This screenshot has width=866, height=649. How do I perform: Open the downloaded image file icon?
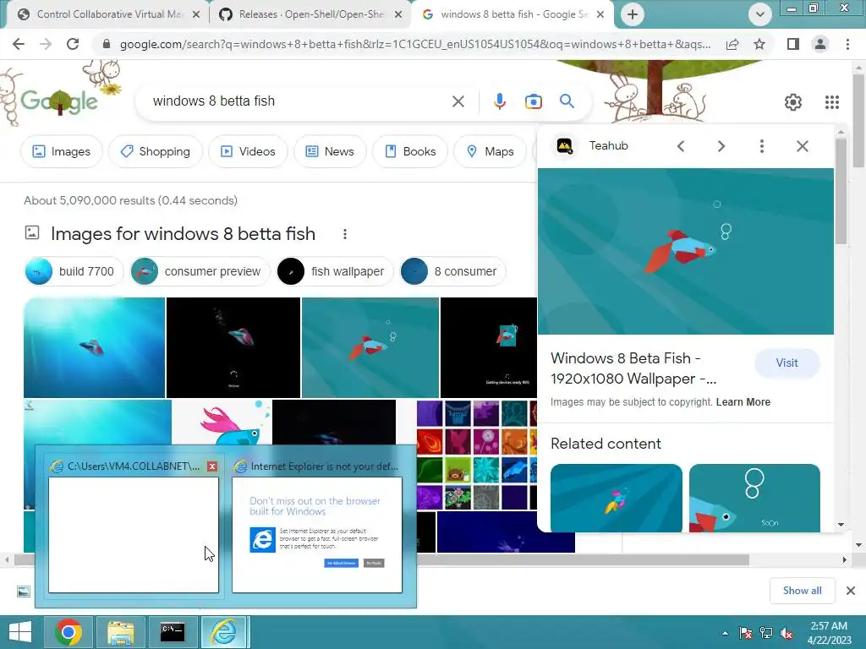(x=23, y=592)
